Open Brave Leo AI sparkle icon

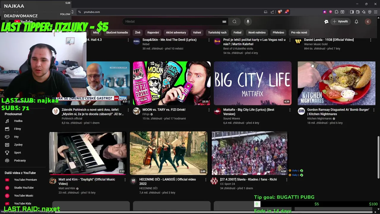pos(364,12)
